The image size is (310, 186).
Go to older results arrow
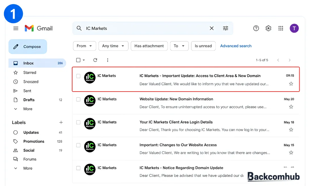(x=290, y=60)
